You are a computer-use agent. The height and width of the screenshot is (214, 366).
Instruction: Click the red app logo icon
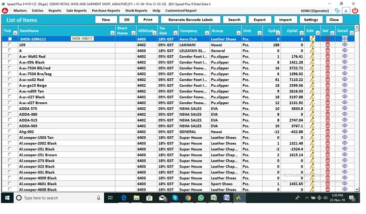point(5,10)
